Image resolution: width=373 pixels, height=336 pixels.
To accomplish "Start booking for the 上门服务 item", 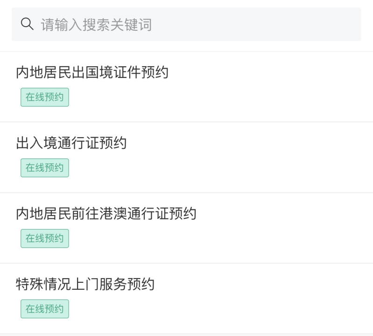I will pos(45,309).
